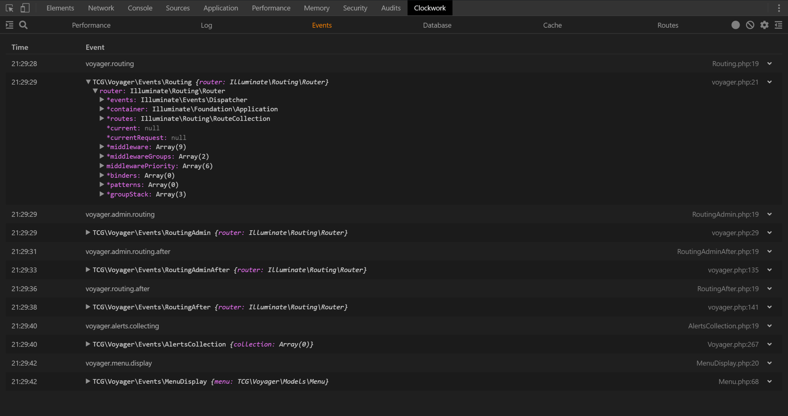Screen dimensions: 788x416
Task: Click the inspect element cursor icon
Action: (9, 8)
